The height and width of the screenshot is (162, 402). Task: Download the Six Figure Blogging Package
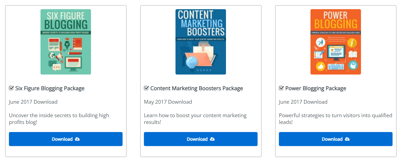point(66,139)
